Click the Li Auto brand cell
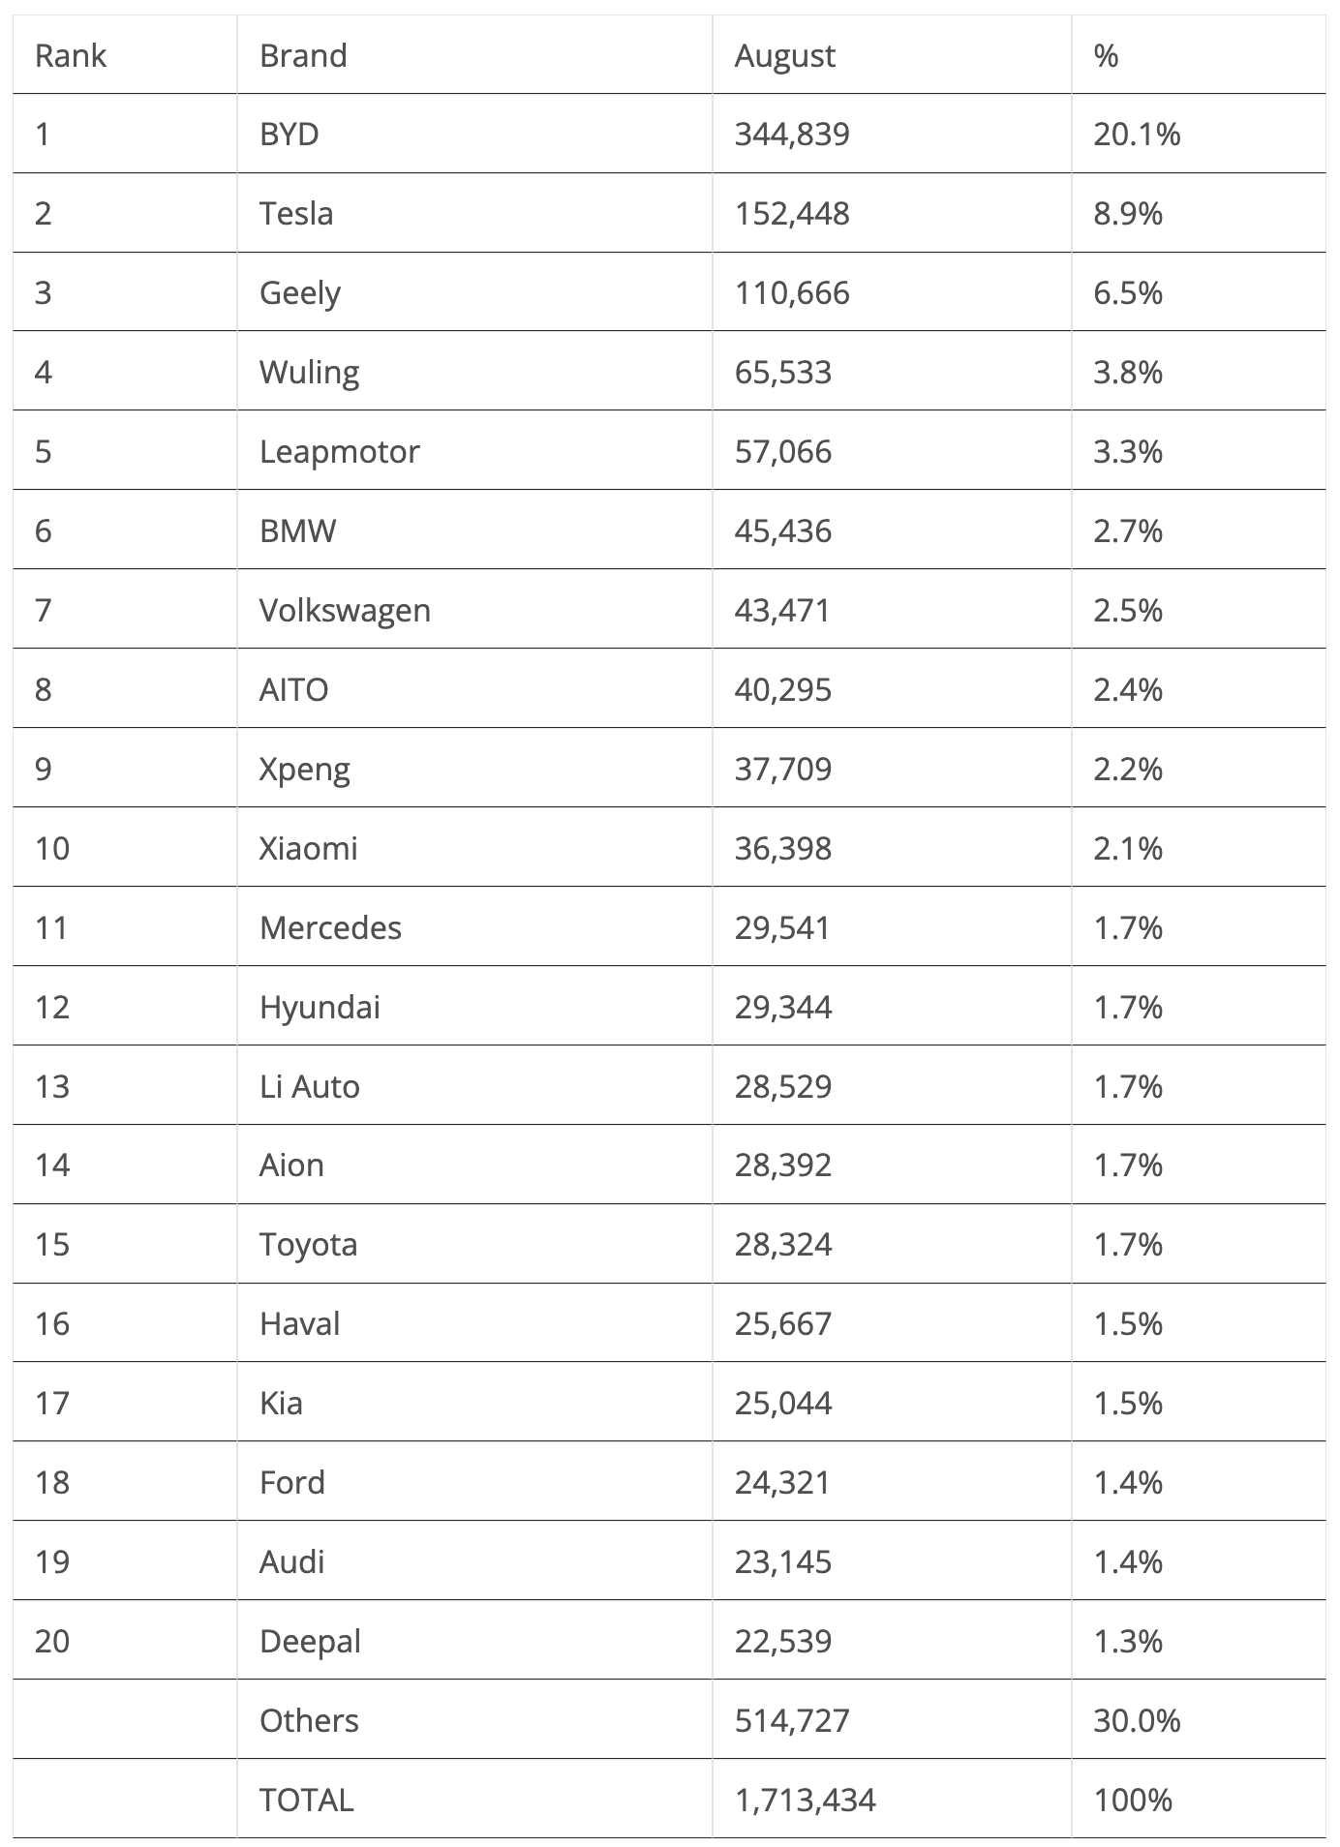 (x=309, y=1086)
